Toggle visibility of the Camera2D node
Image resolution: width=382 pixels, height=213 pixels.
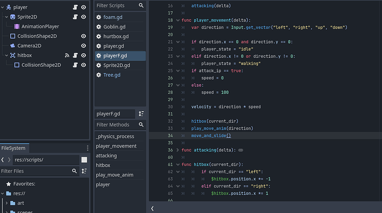tap(84, 45)
